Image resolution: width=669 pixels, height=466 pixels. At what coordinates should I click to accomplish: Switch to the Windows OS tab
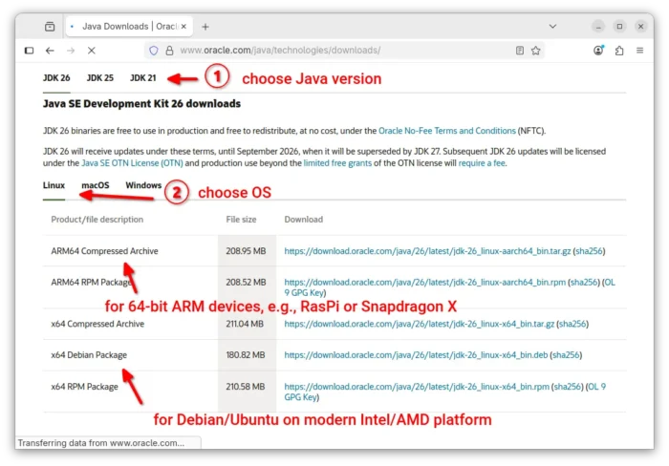pyautogui.click(x=143, y=184)
